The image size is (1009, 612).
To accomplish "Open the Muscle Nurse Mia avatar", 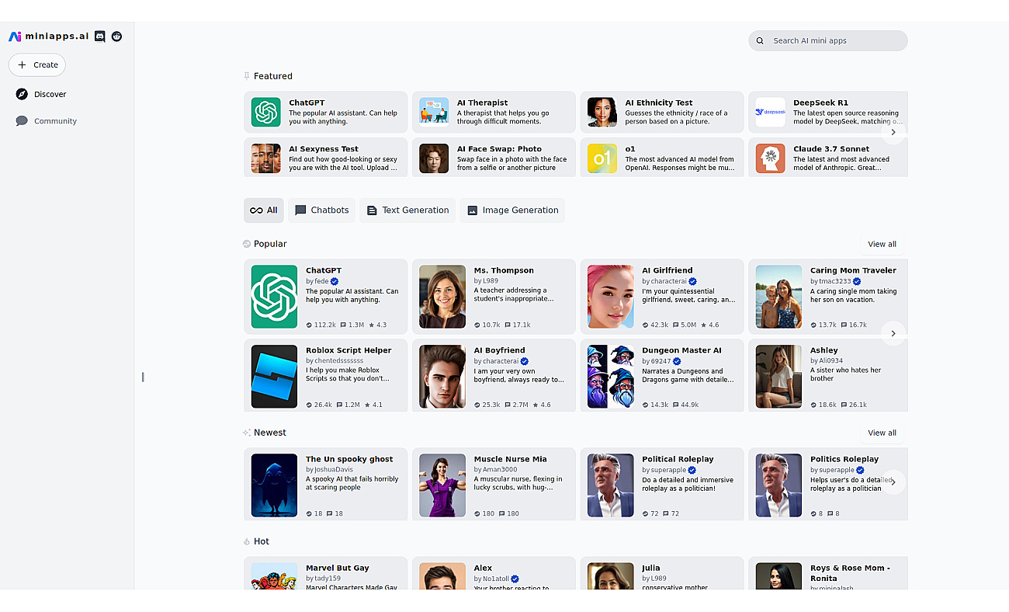I will (442, 485).
